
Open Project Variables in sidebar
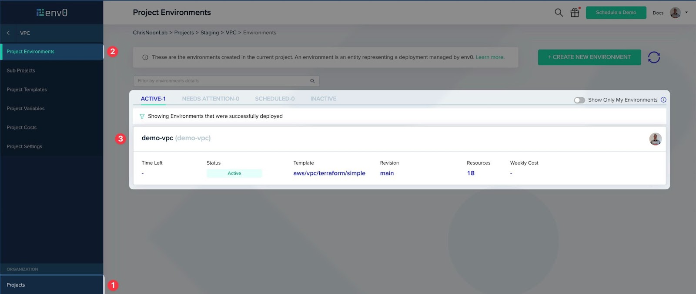[x=26, y=109]
